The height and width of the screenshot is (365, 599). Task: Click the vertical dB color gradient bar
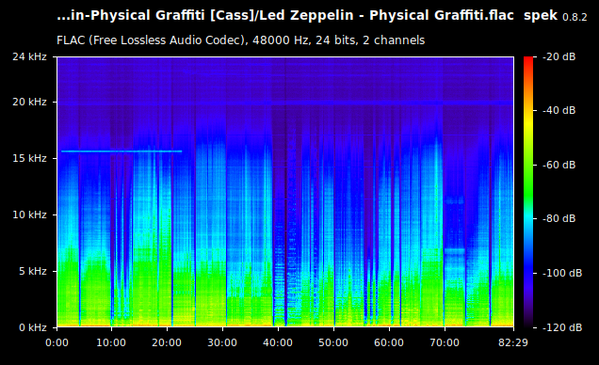point(528,192)
